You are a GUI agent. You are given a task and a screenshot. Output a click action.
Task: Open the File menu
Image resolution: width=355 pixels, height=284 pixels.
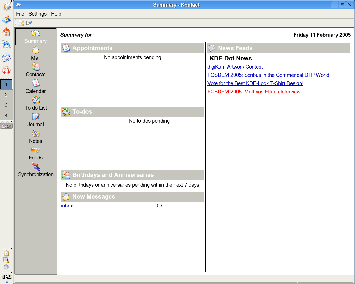pos(20,14)
